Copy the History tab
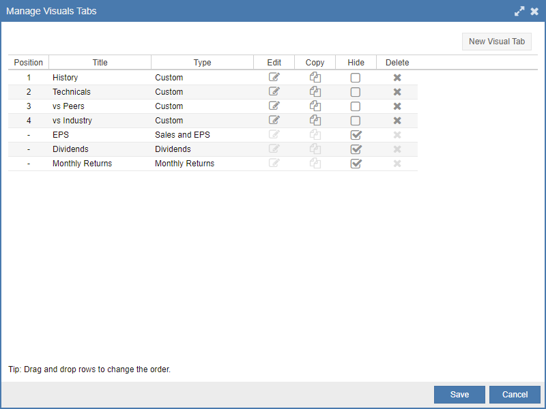This screenshot has width=546, height=409. pyautogui.click(x=315, y=77)
